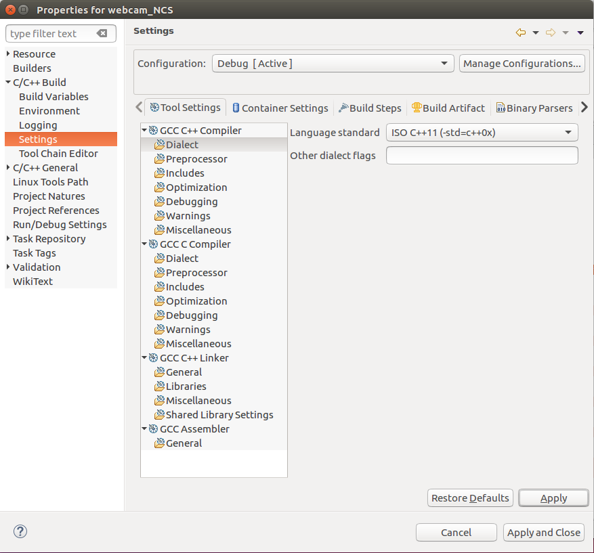Click the forward navigation arrow icon
The height and width of the screenshot is (553, 594).
tap(551, 32)
